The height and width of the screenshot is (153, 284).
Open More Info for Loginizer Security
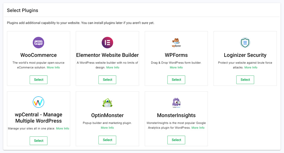(x=251, y=68)
